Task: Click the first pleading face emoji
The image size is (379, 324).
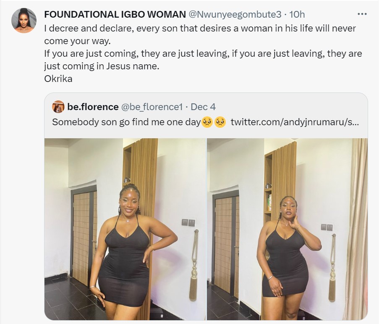Action: tap(206, 122)
